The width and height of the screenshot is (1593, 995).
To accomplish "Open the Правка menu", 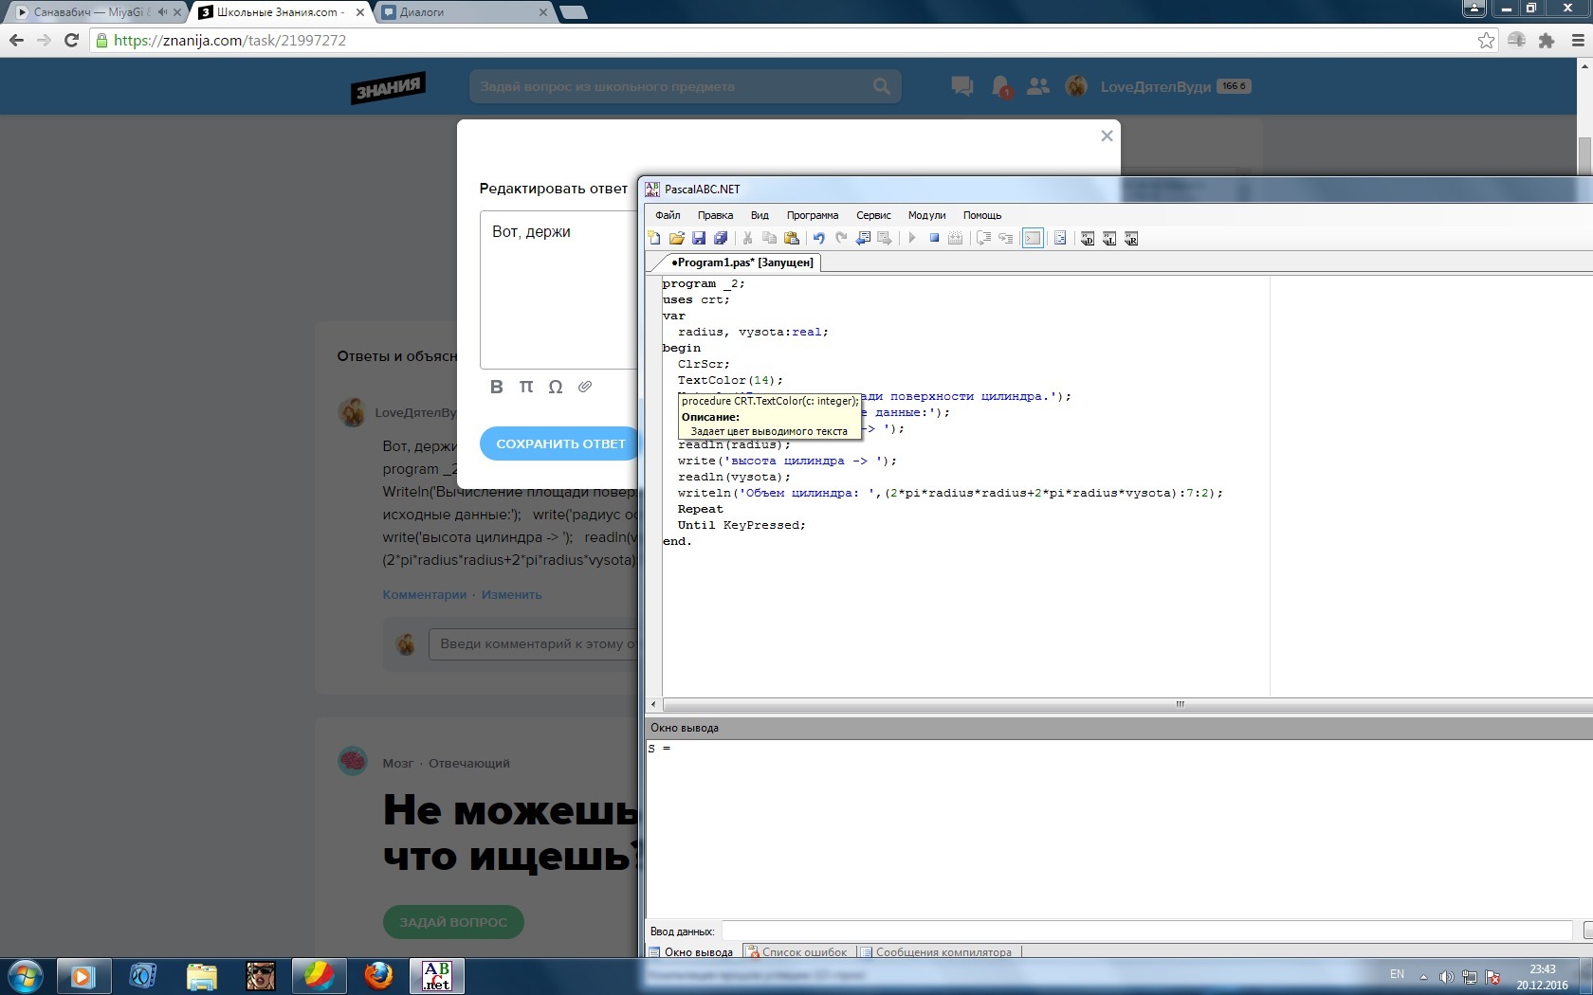I will (x=715, y=215).
